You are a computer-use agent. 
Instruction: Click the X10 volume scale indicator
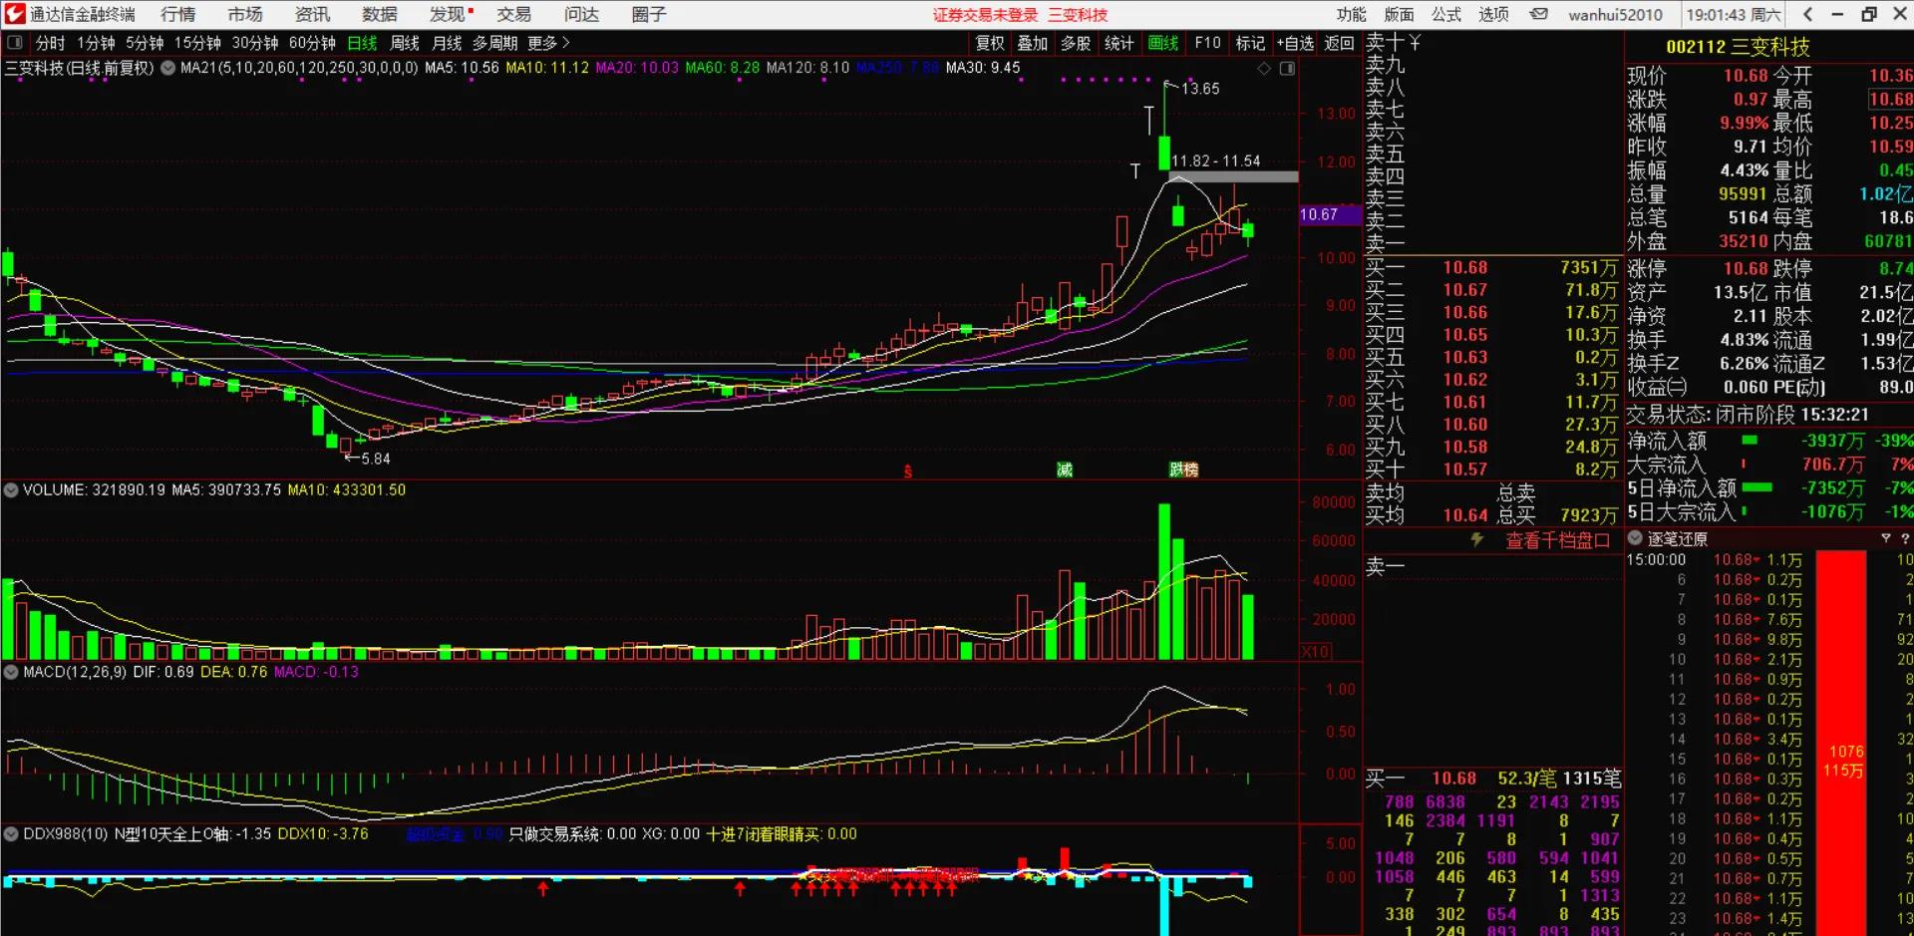[x=1316, y=651]
